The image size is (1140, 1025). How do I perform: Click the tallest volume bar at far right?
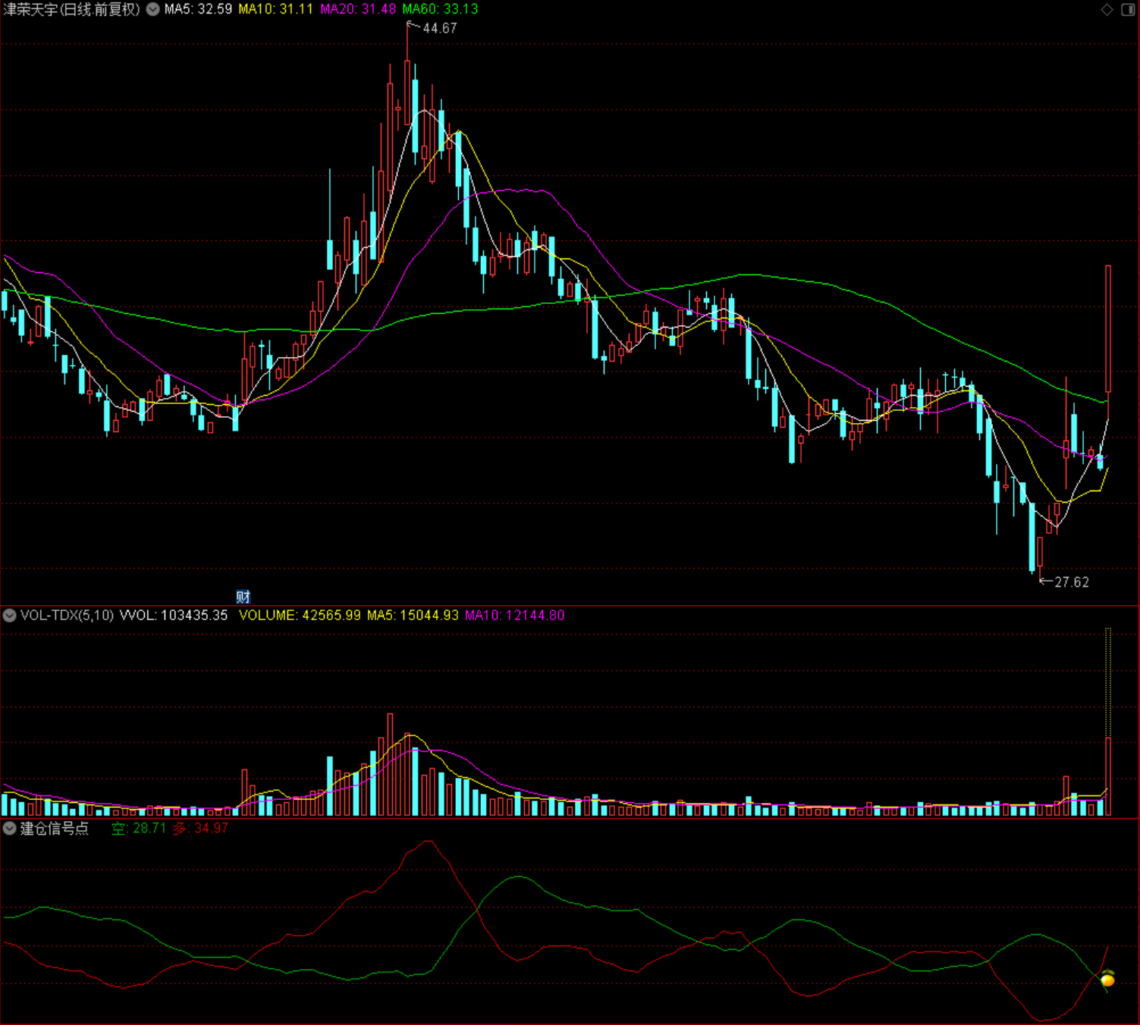[1107, 773]
